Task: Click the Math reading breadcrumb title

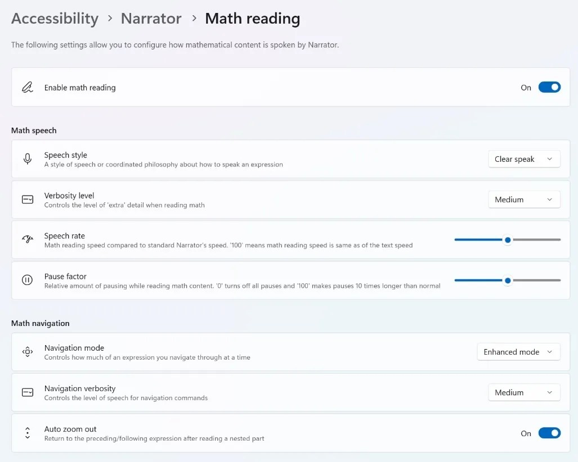Action: (253, 19)
